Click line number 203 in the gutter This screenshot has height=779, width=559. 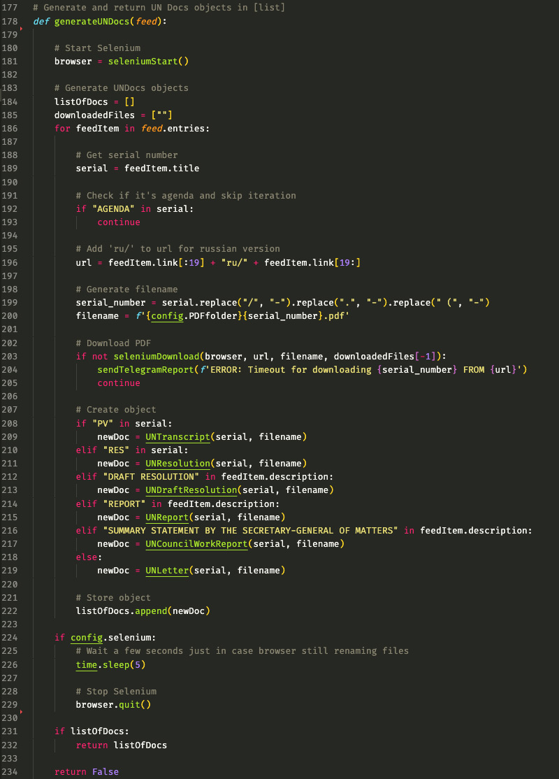[x=9, y=356]
